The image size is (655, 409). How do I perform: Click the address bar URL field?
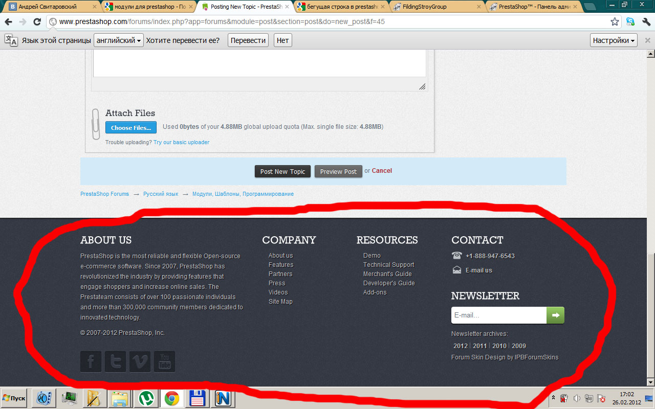point(333,22)
